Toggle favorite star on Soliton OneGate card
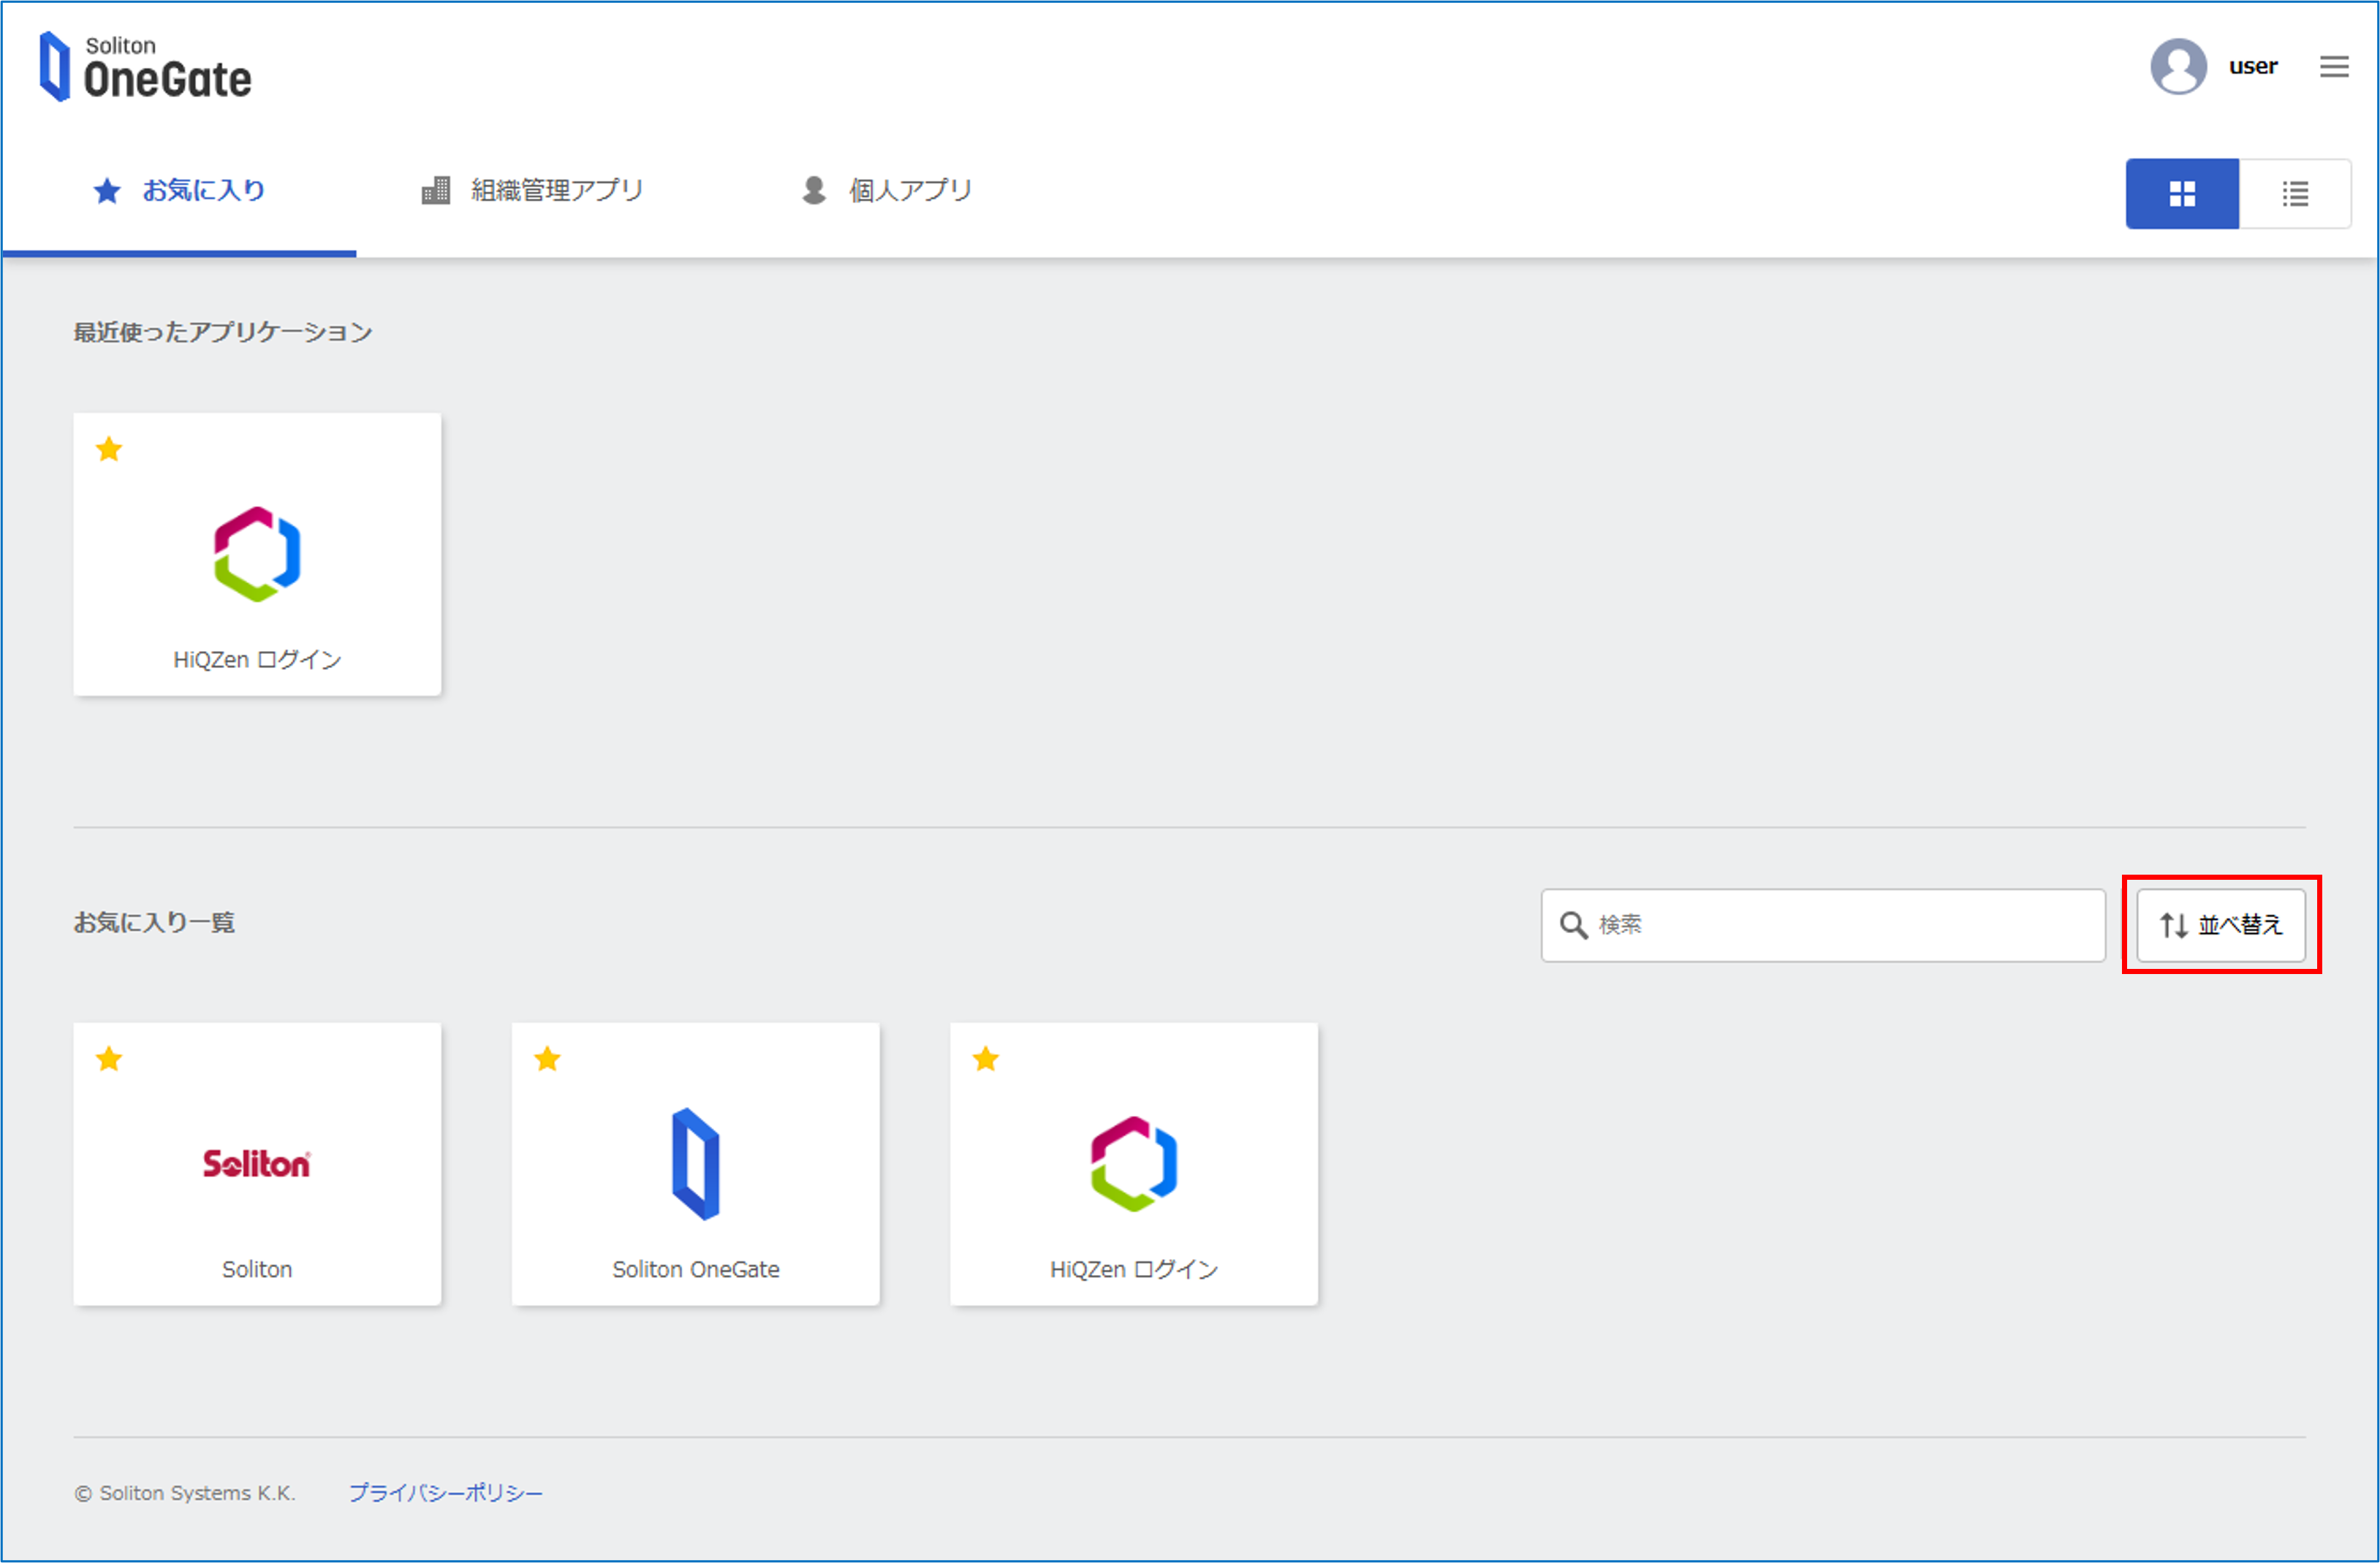Viewport: 2380px width, 1563px height. click(547, 1060)
